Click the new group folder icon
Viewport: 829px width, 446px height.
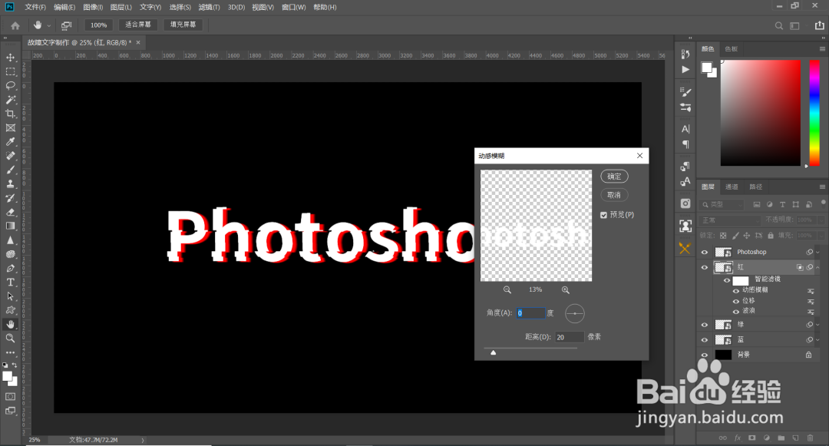781,438
